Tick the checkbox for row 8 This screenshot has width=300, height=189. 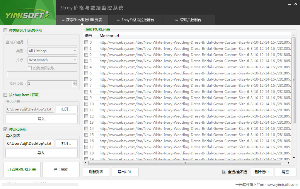coord(86,92)
